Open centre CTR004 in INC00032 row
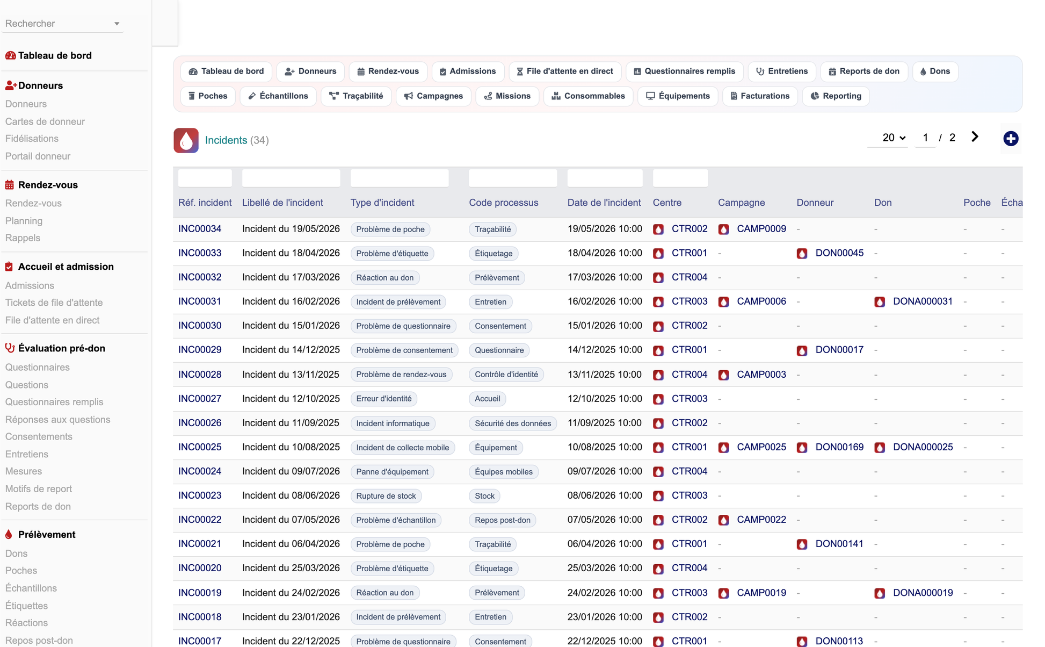Screen dimensions: 1045x647 690,277
